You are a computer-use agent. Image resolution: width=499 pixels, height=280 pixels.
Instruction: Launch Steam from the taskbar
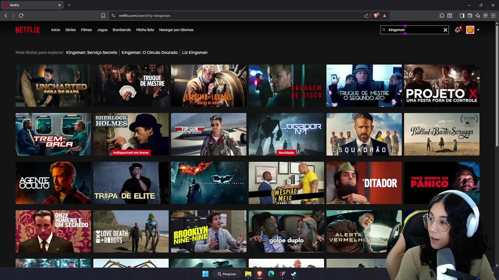point(294,274)
